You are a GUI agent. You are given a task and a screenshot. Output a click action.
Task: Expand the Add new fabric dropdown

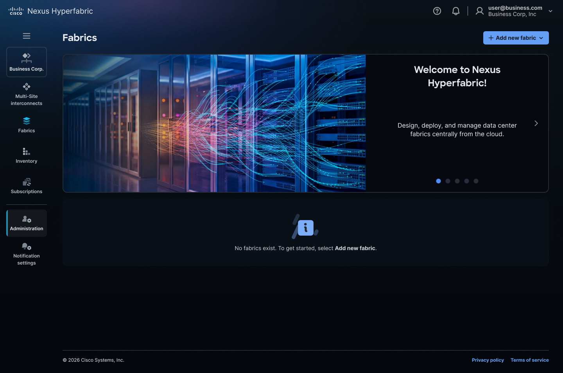tap(516, 38)
